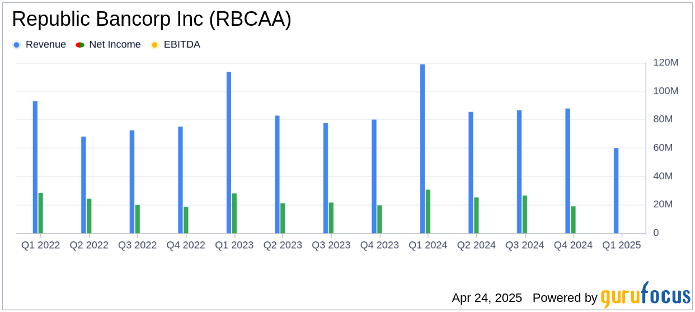Click the 60M y-axis tick label
This screenshot has width=695, height=312.
coord(663,148)
